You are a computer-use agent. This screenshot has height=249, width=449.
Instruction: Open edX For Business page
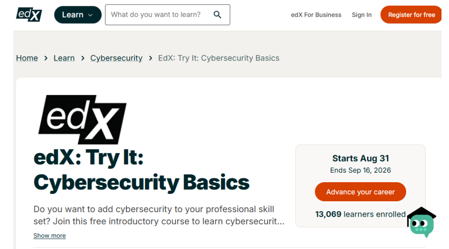pos(316,15)
